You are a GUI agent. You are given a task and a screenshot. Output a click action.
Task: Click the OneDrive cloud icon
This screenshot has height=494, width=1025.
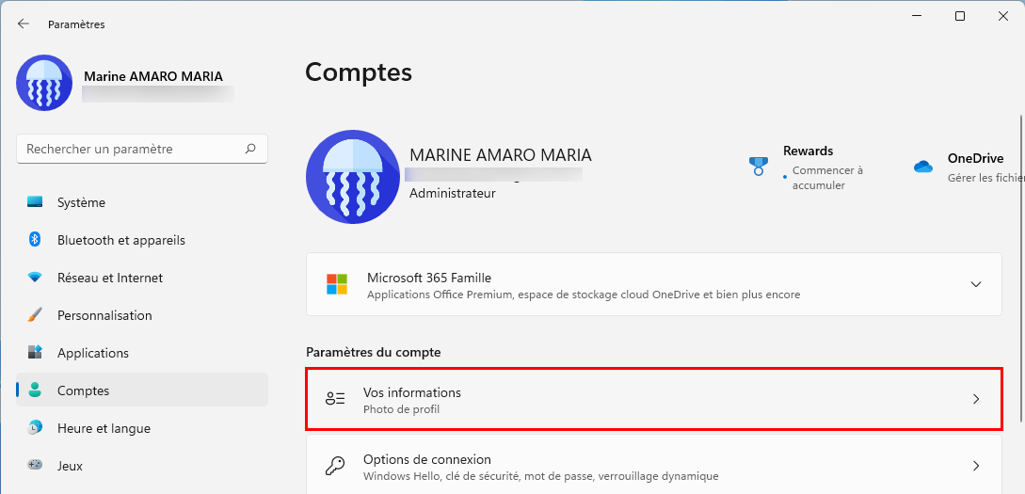click(923, 167)
